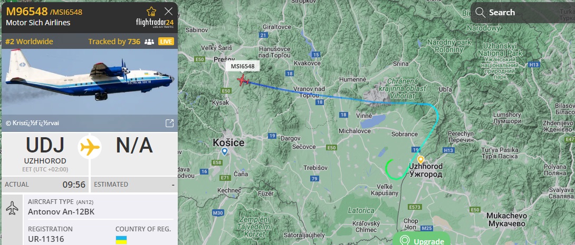Screen dimensions: 575x245
Task: Select the MSI6548 callsign label on map
Action: (242, 66)
